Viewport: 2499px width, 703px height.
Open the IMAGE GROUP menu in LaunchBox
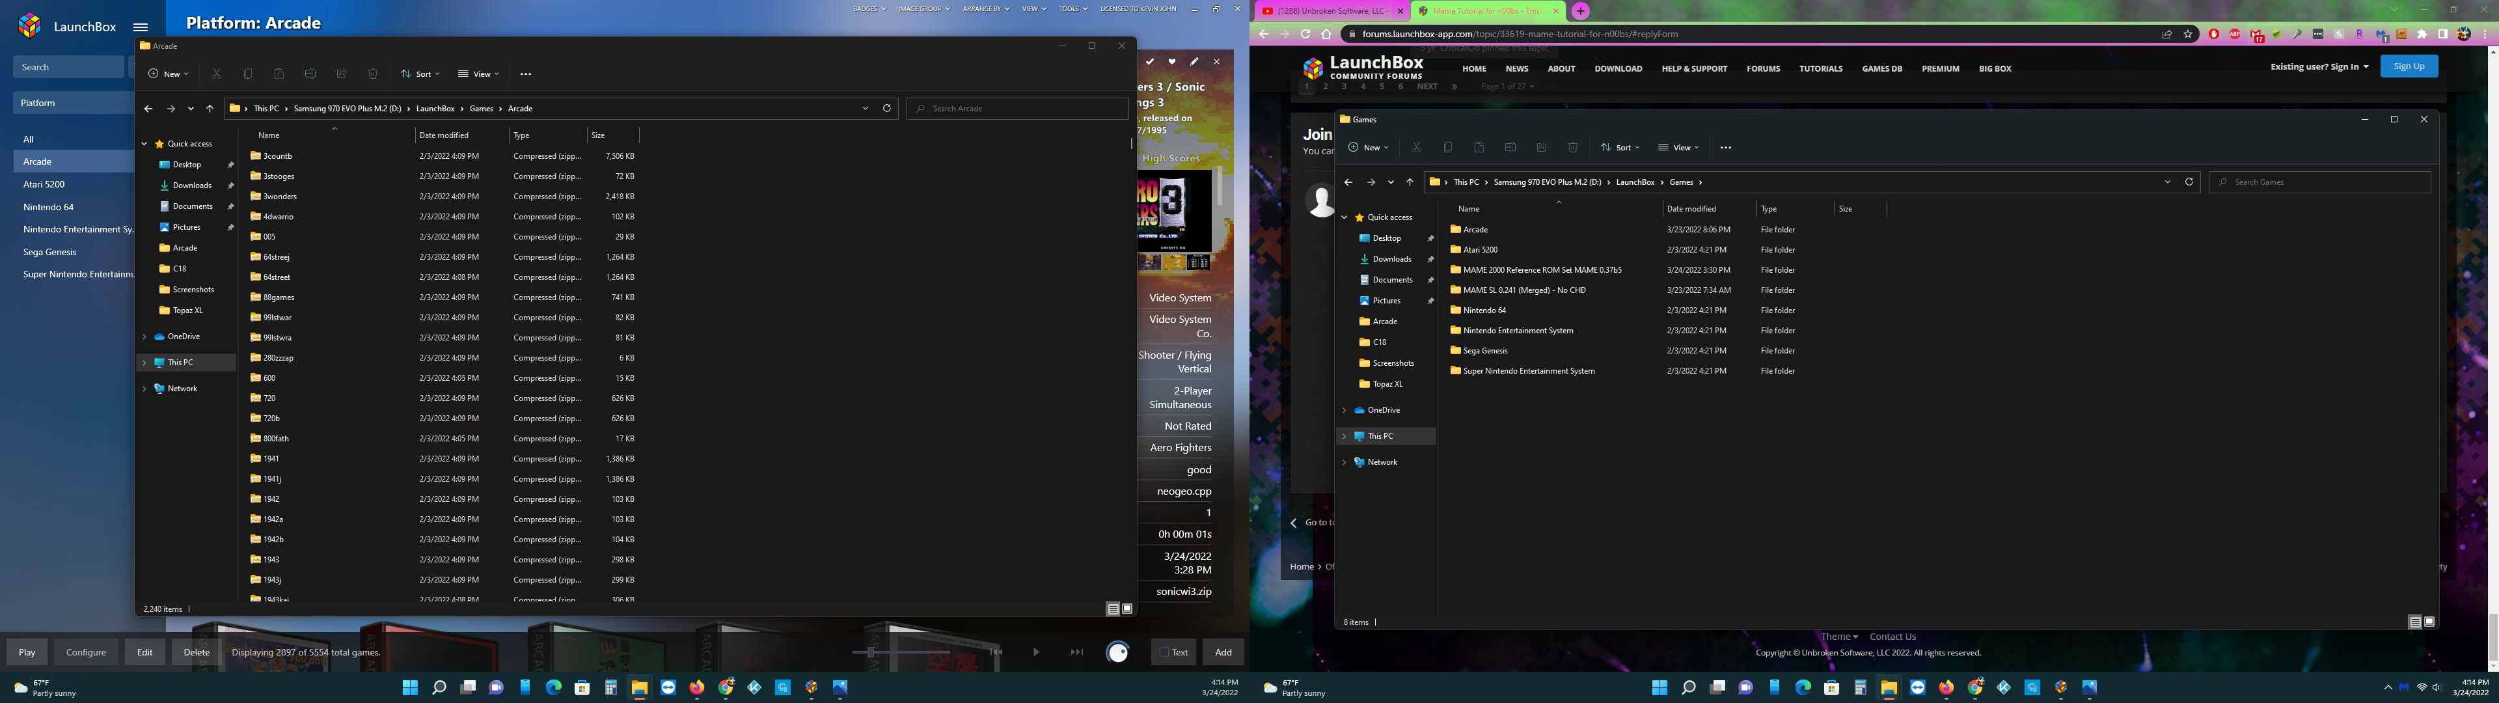(x=925, y=8)
